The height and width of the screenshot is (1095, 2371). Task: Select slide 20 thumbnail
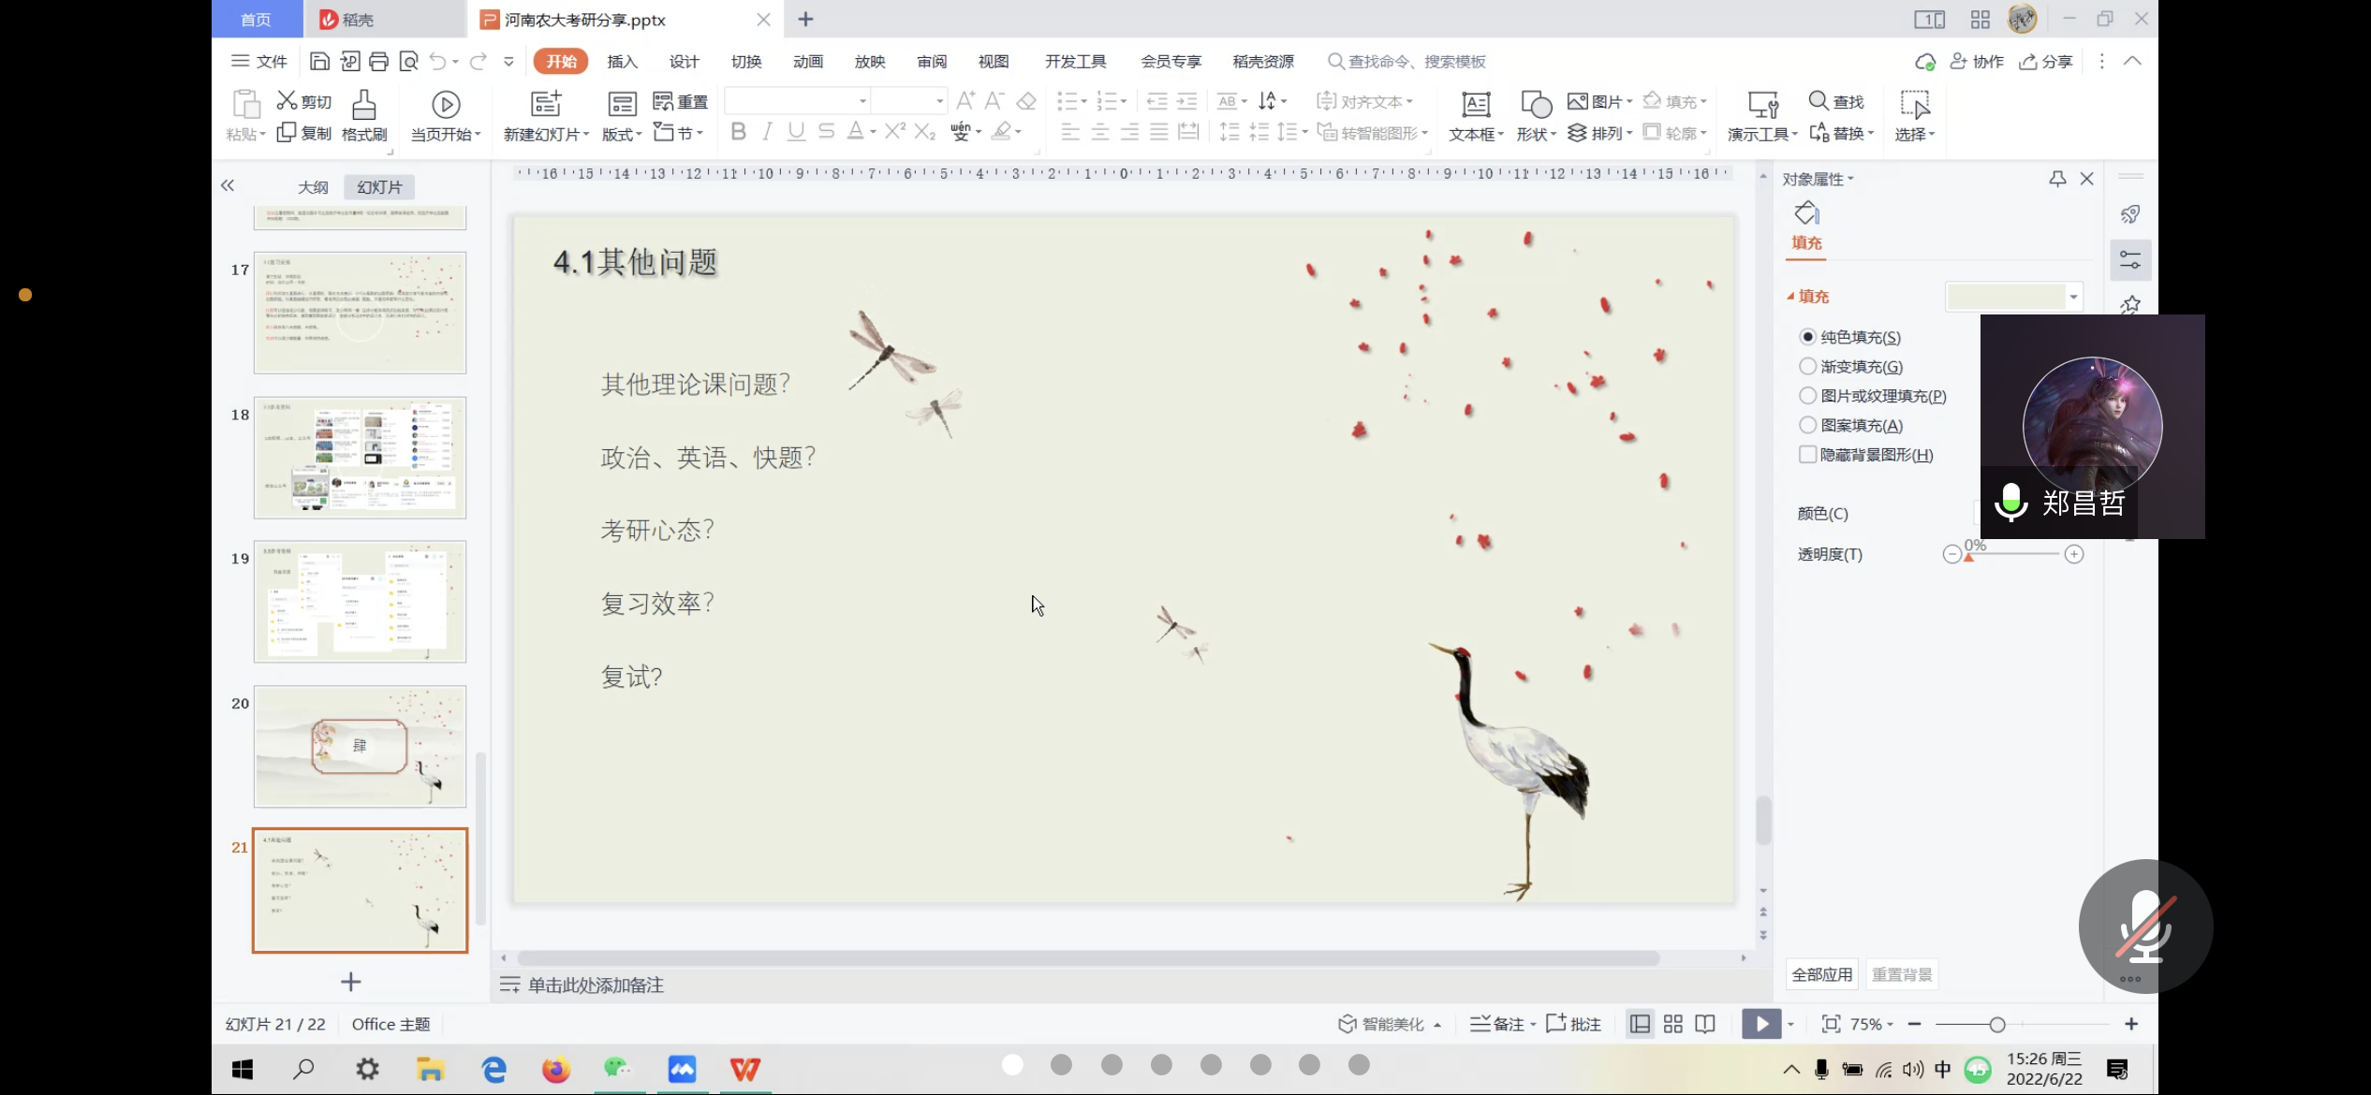(x=360, y=747)
